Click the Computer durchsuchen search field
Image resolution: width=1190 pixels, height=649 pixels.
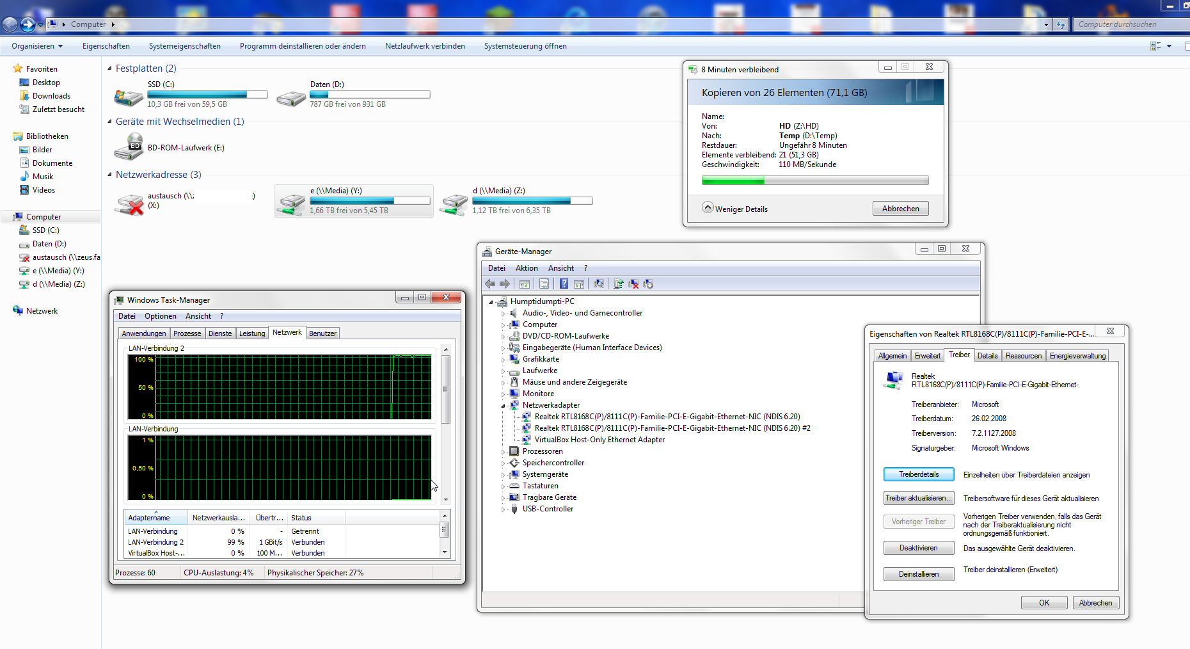pyautogui.click(x=1131, y=24)
